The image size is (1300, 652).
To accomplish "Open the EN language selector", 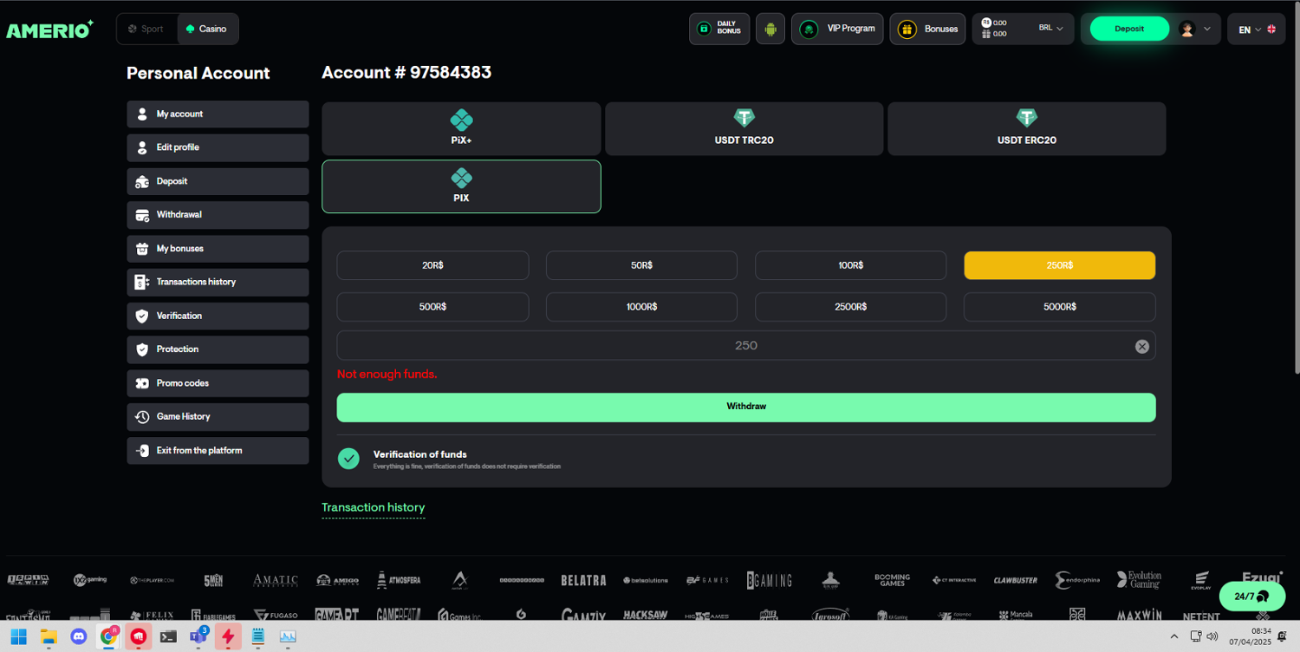I will click(x=1256, y=29).
